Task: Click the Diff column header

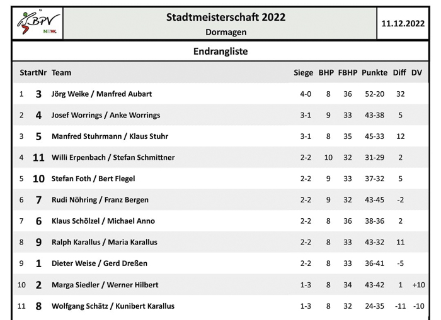Action: pyautogui.click(x=399, y=73)
